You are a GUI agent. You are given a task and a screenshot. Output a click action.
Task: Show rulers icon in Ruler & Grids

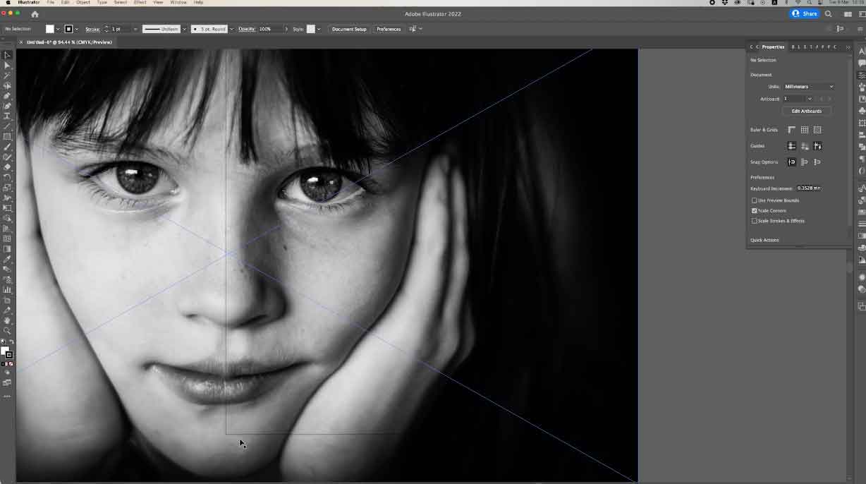[x=791, y=130]
